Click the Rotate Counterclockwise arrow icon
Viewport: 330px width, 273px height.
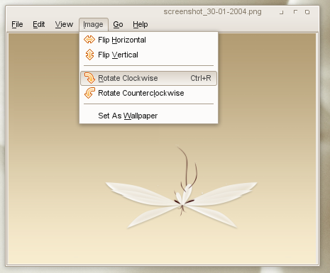(x=89, y=93)
